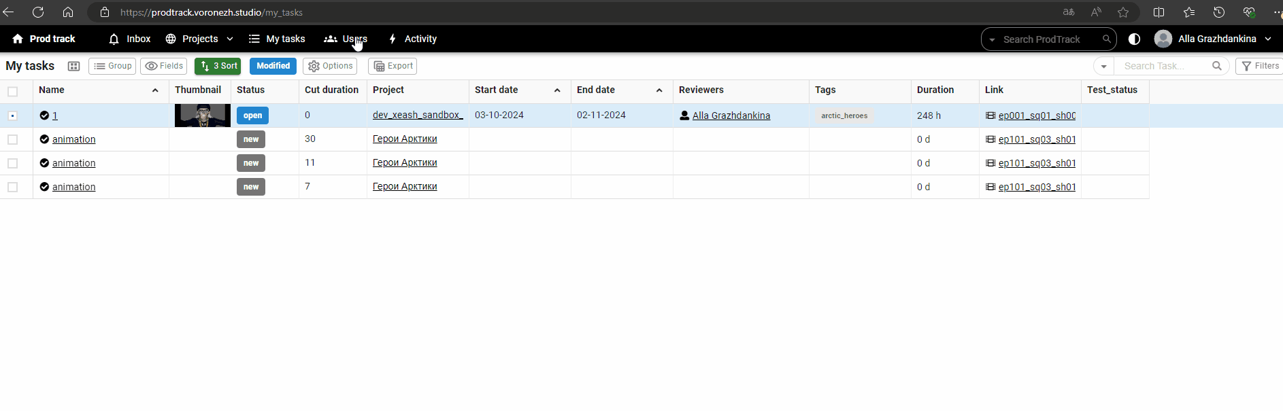Image resolution: width=1283 pixels, height=411 pixels.
Task: Click the Prod track home icon
Action: 18,39
